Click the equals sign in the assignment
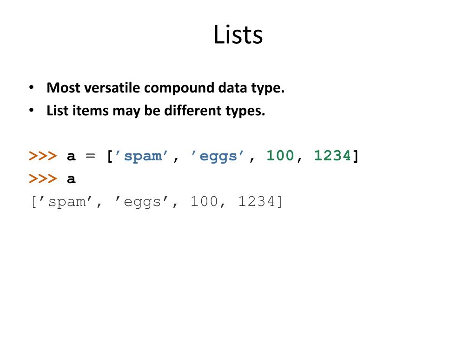The height and width of the screenshot is (357, 476). point(90,156)
